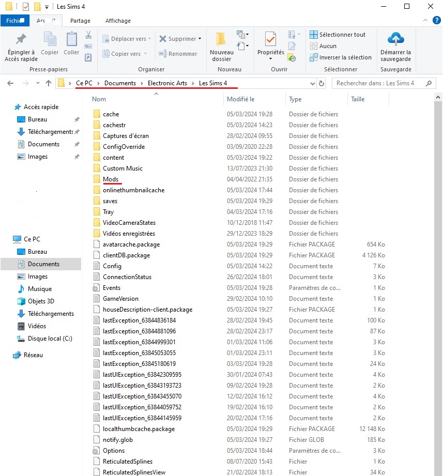Click the Objets 3D icon in the sidebar
This screenshot has height=476, width=443.
21,301
